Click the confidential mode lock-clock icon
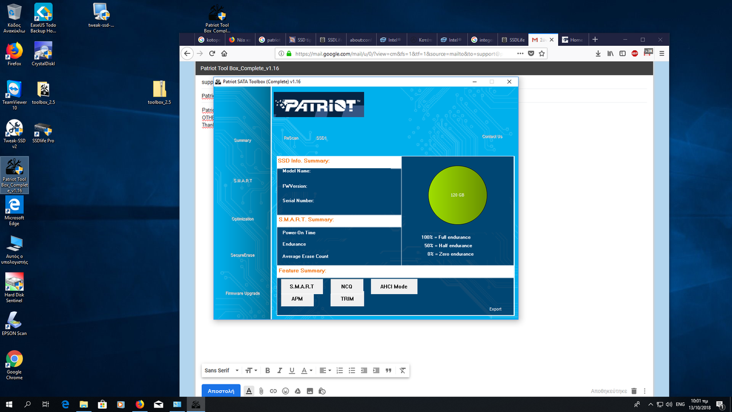732x412 pixels. [x=322, y=391]
